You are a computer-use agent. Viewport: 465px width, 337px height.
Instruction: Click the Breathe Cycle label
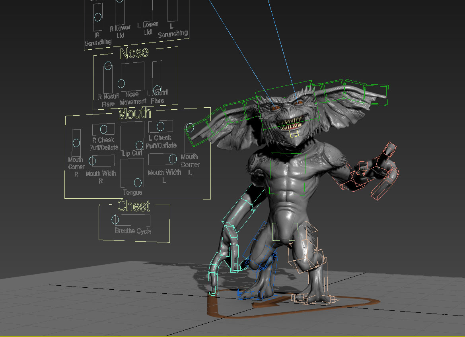(133, 230)
